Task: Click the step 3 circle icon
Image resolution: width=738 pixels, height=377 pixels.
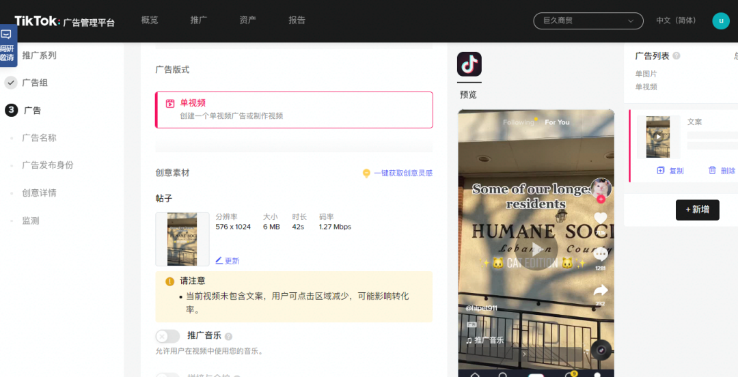Action: coord(11,110)
